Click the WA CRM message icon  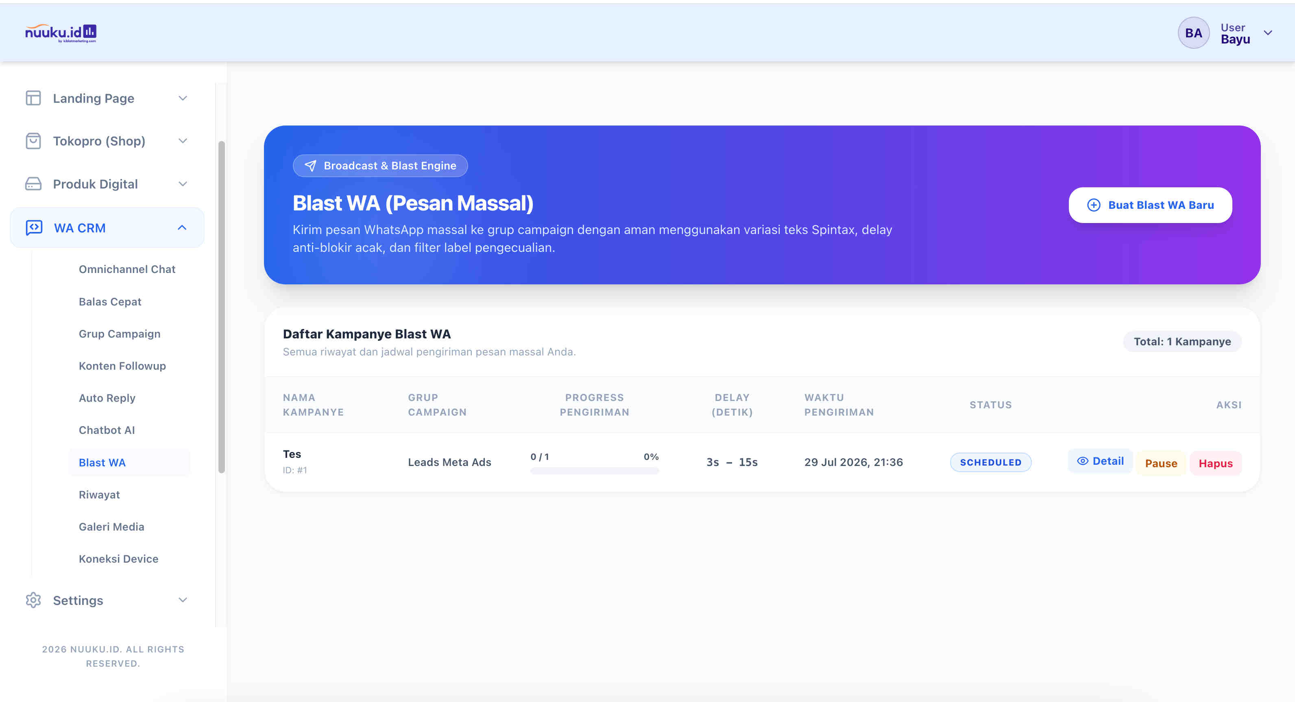tap(34, 227)
